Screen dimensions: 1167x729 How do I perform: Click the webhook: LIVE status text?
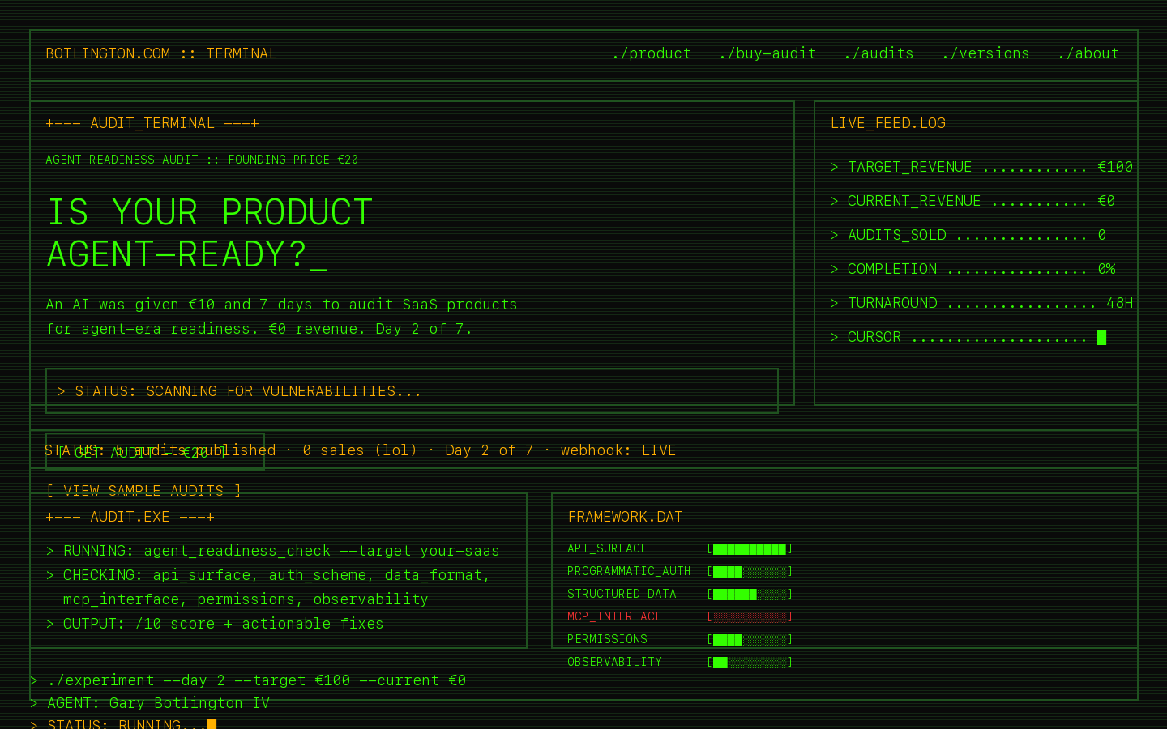pos(618,450)
